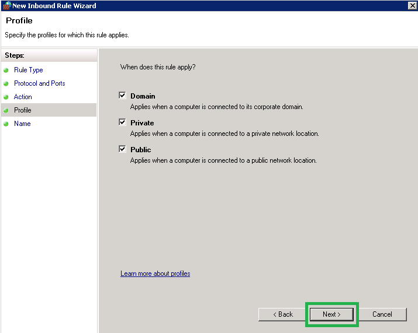Click the green bullet beside Name
Image resolution: width=418 pixels, height=333 pixels.
point(6,124)
